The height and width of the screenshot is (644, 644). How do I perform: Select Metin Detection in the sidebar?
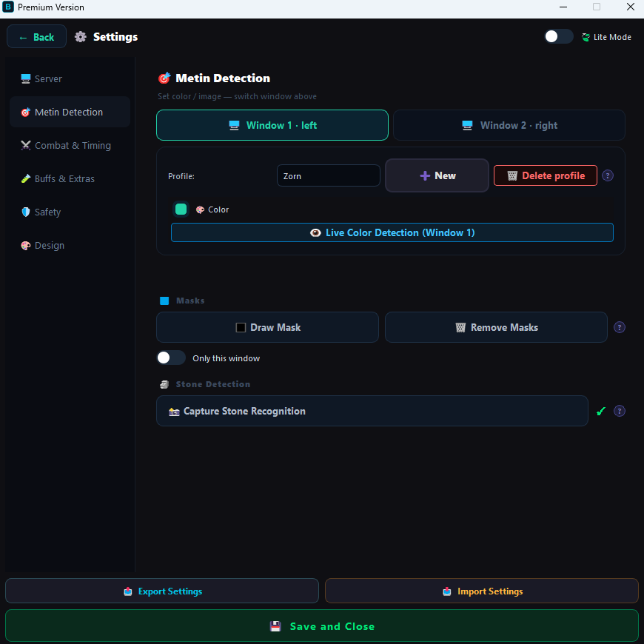tap(70, 112)
